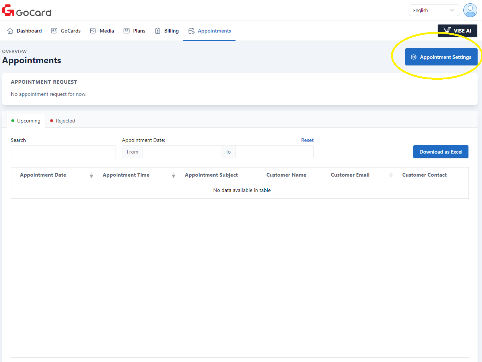Click Download as Excel button
The width and height of the screenshot is (482, 362).
441,152
